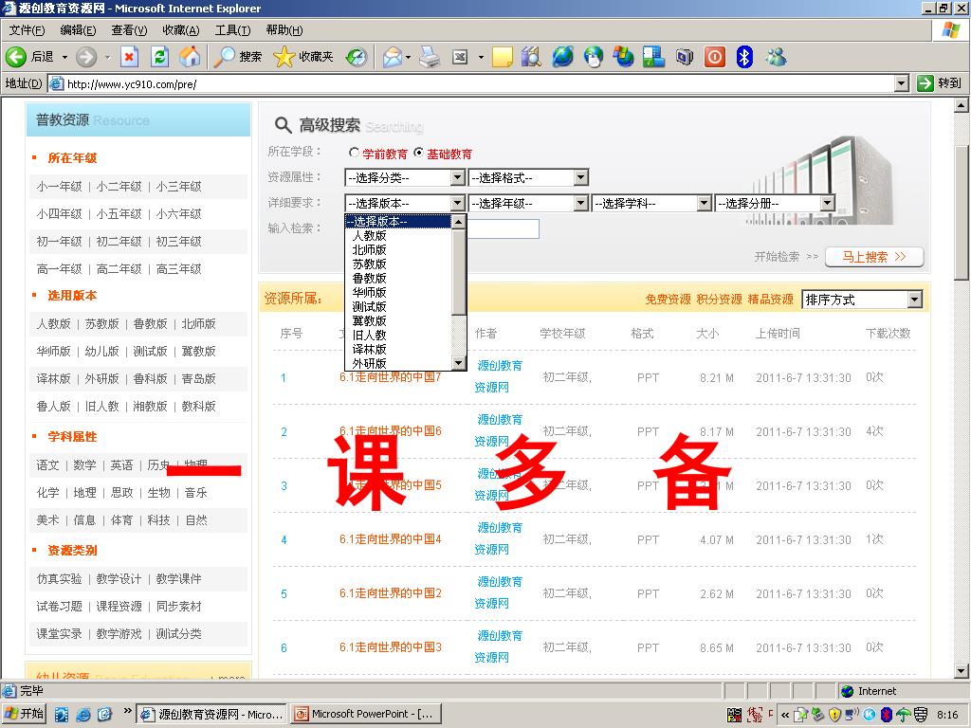Click the page scroll down arrow
The image size is (971, 728).
(x=961, y=670)
